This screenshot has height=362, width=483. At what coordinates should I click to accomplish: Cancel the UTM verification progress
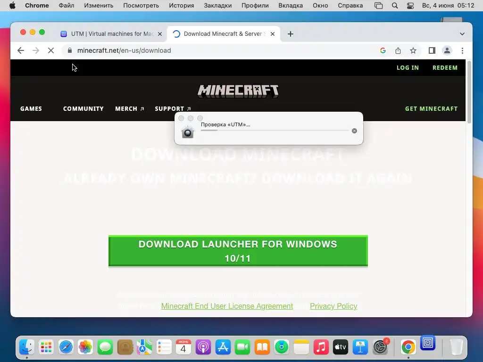354,131
